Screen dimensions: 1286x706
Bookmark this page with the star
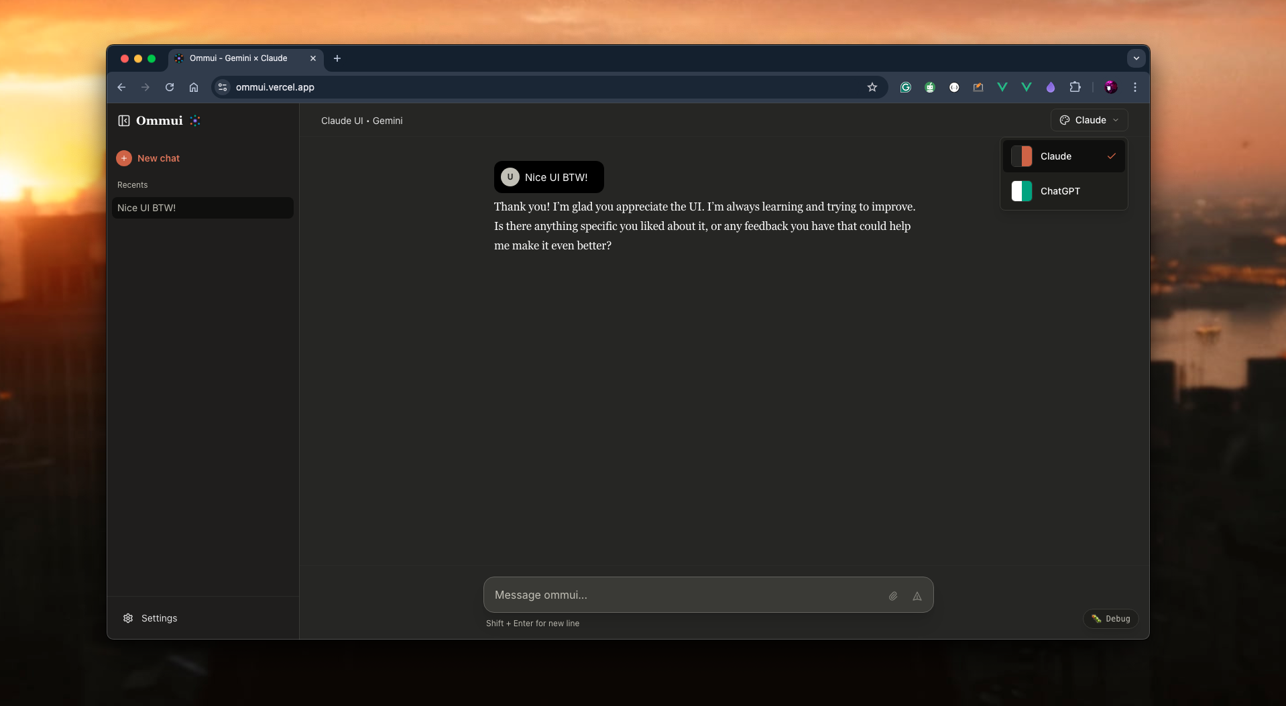872,87
